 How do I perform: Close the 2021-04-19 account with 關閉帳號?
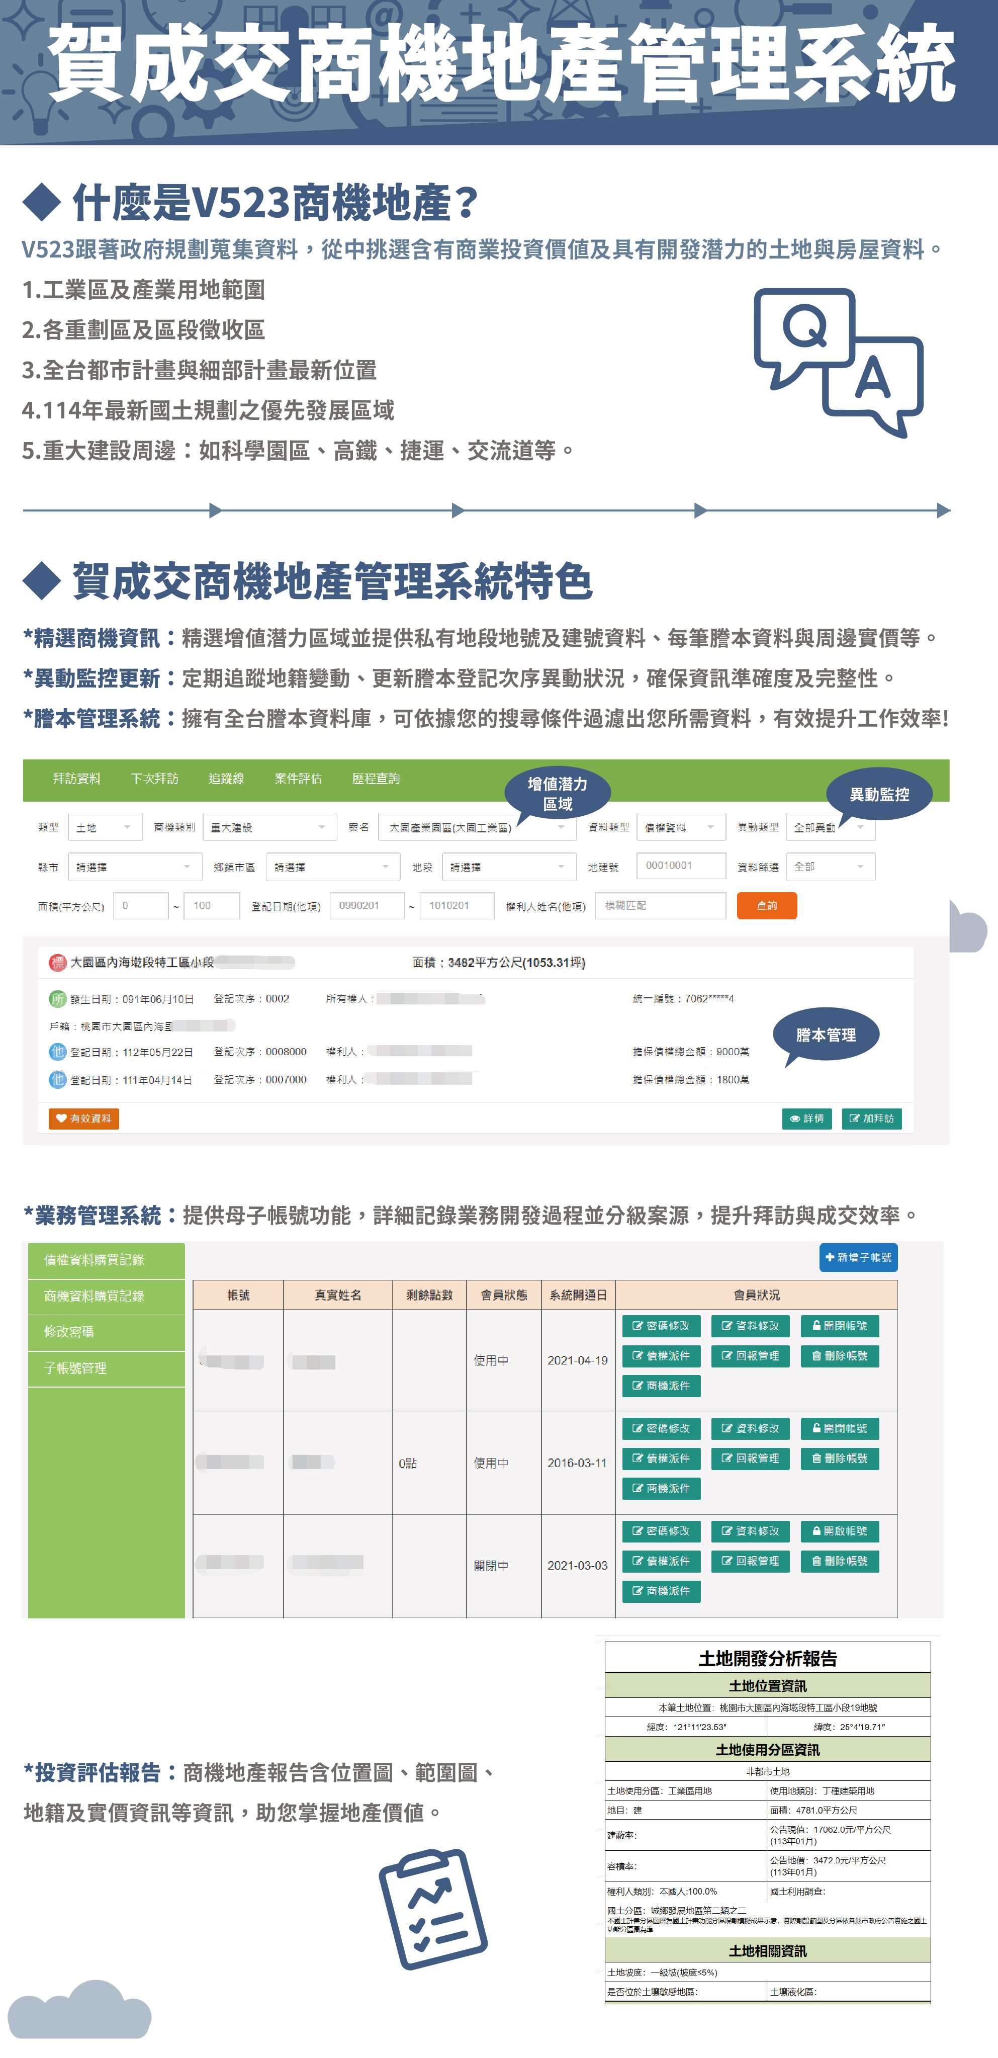[x=839, y=1325]
